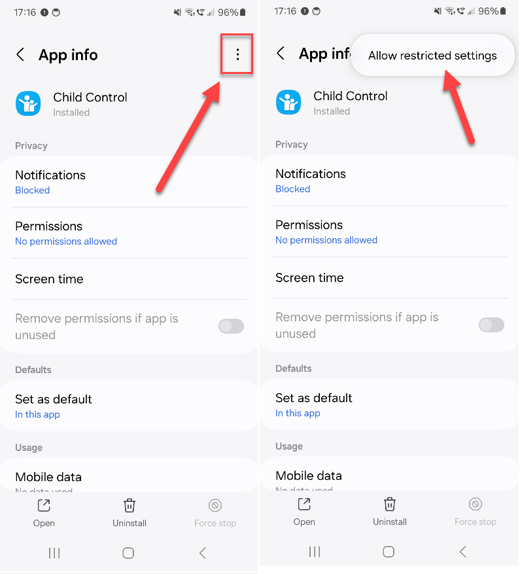520x574 pixels.
Task: Open the three-dot overflow menu
Action: 237,55
